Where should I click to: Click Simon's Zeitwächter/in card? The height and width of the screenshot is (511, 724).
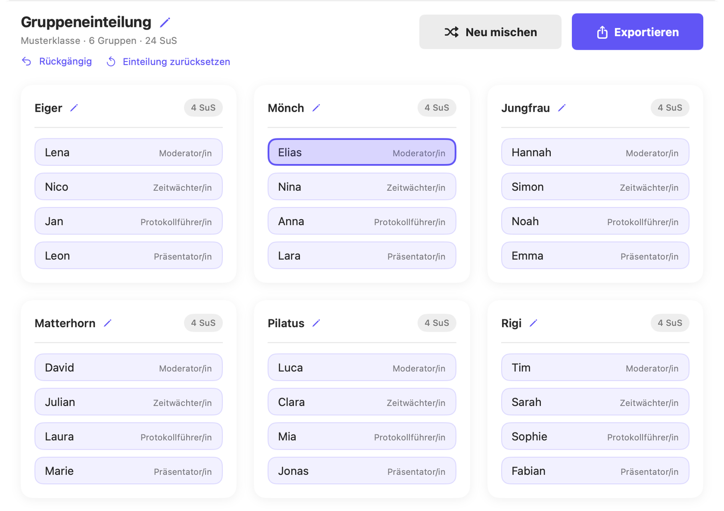pyautogui.click(x=595, y=187)
